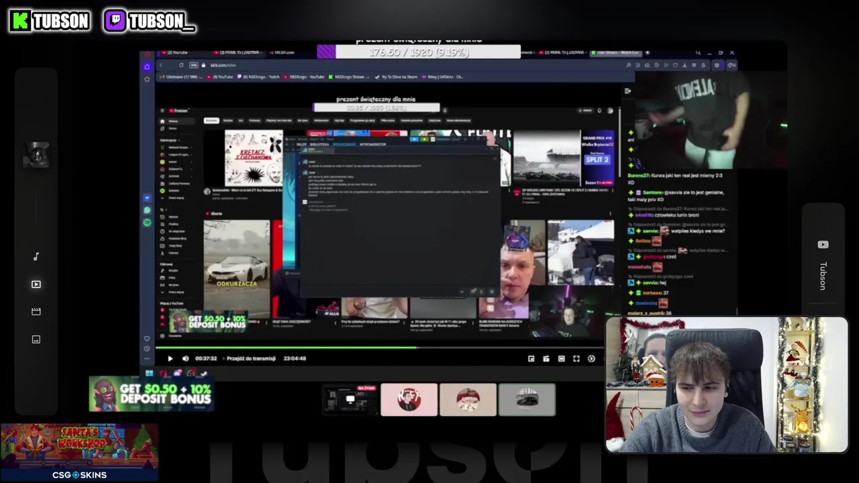Viewport: 859px width, 483px height.
Task: Enter fullscreen with the fullscreen icon
Action: (x=576, y=359)
